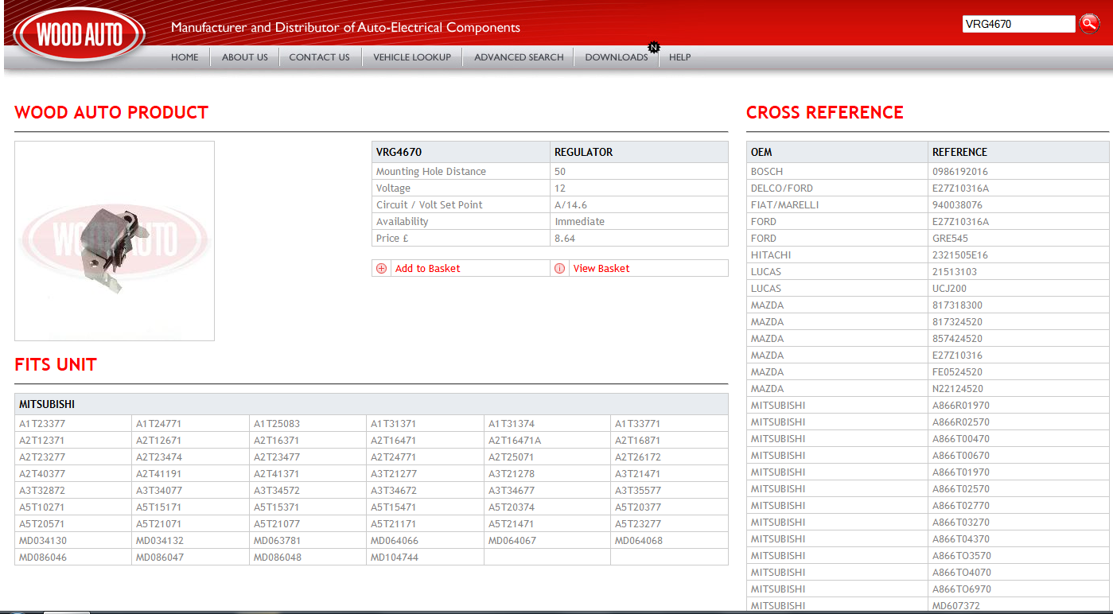
Task: Open ADVANCED SEARCH
Action: [x=519, y=57]
